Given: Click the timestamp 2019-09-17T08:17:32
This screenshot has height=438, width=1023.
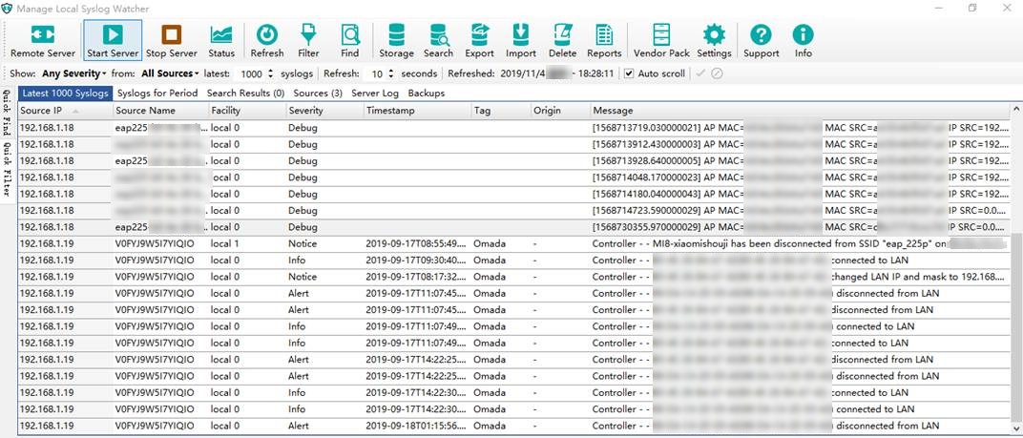Looking at the screenshot, I should click(x=416, y=277).
